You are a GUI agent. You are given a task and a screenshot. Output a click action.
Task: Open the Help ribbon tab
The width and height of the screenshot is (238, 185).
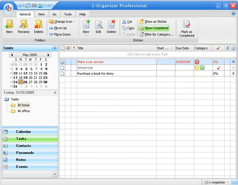click(x=82, y=14)
